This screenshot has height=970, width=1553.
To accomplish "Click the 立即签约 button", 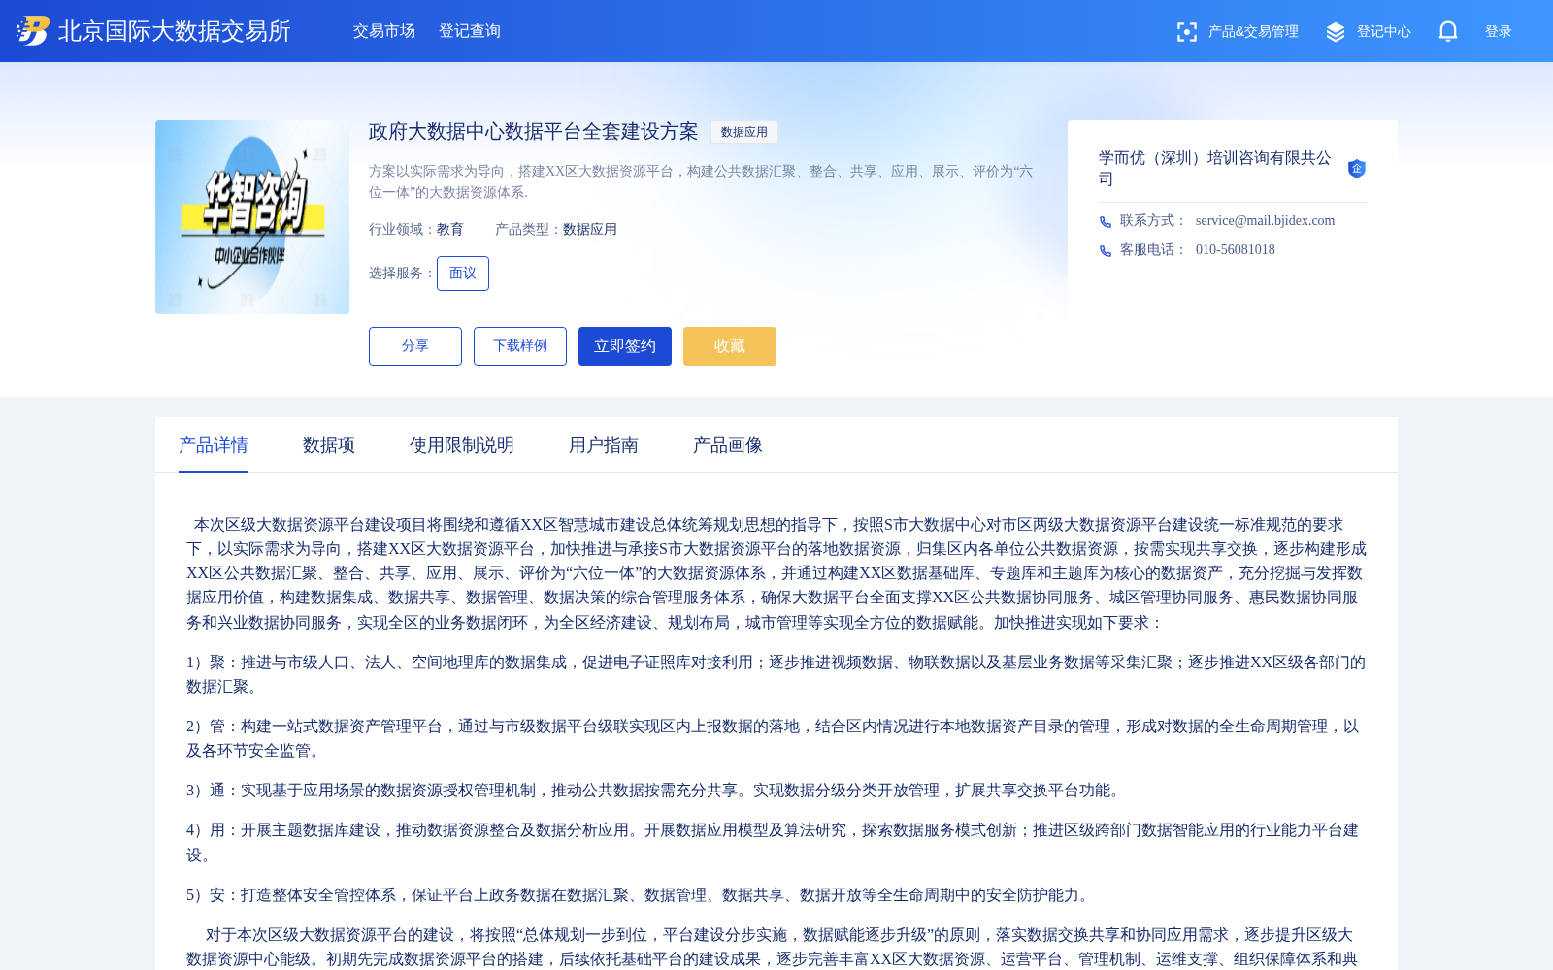I will 625,346.
